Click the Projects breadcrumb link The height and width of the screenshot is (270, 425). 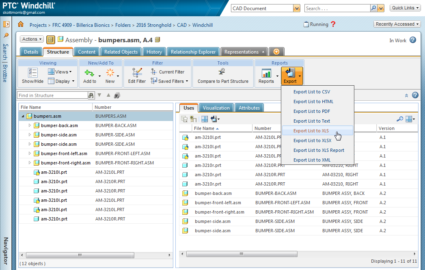[38, 25]
